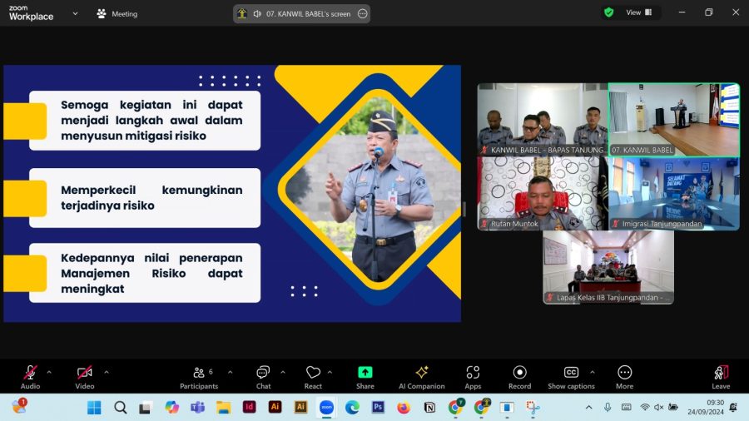Viewport: 749px width, 421px height.
Task: Open the View layout menu
Action: pyautogui.click(x=639, y=12)
